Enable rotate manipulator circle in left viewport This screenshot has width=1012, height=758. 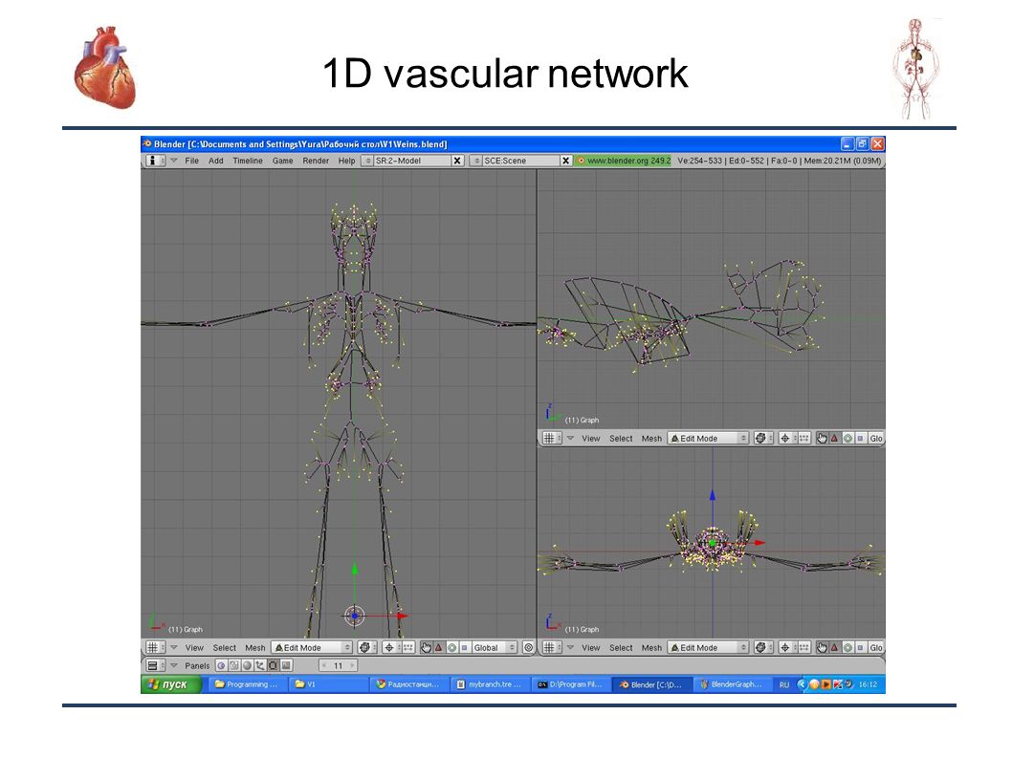pos(451,647)
